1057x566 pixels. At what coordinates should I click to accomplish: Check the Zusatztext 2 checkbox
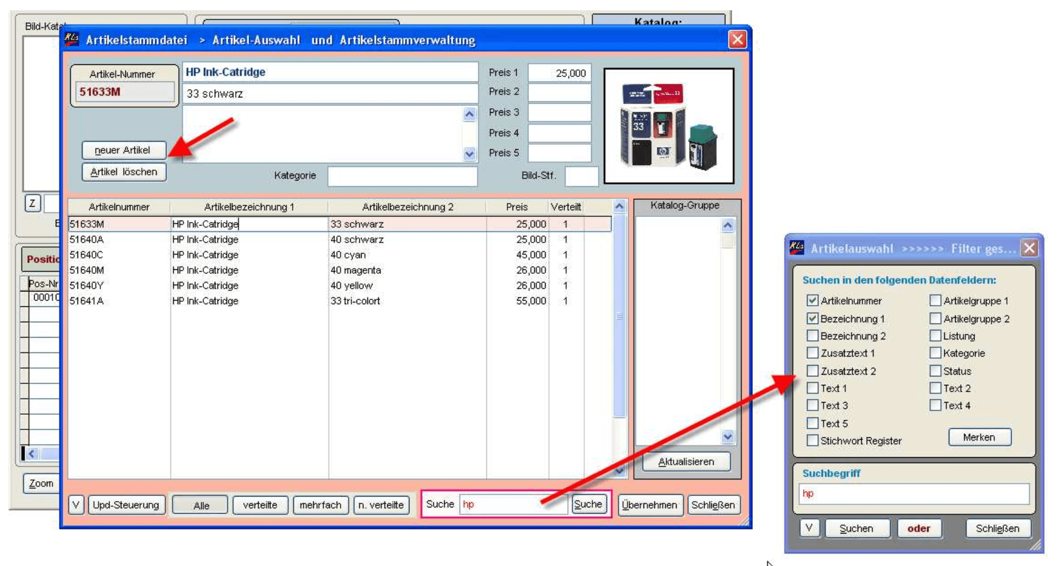point(813,371)
